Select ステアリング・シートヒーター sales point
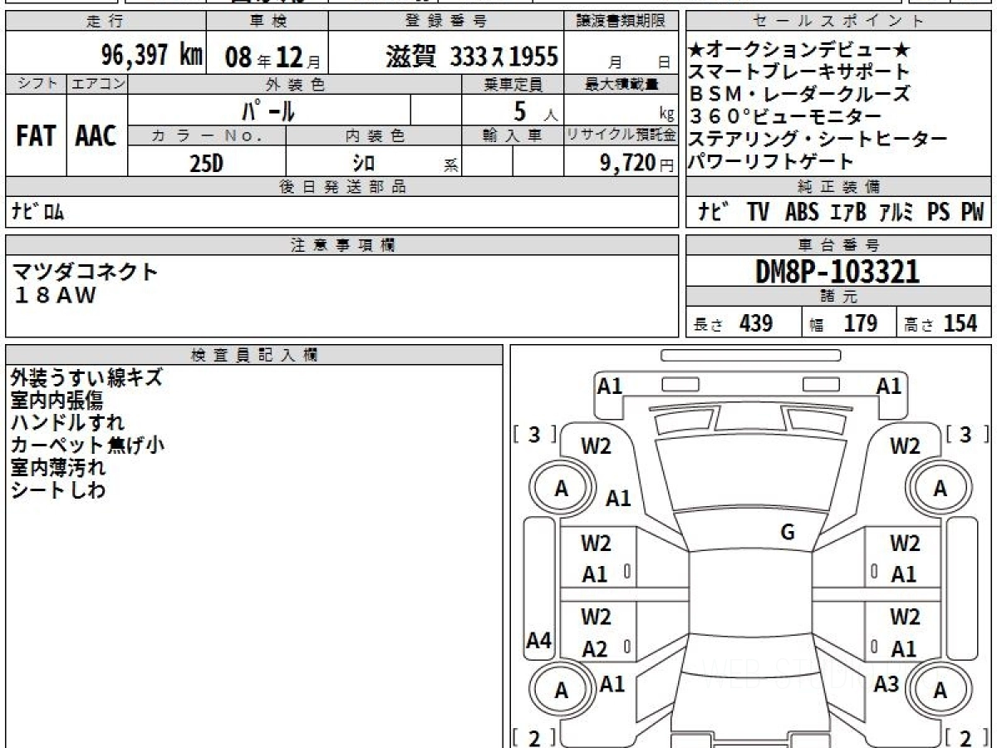Screen dimensions: 997x748 tap(818, 139)
